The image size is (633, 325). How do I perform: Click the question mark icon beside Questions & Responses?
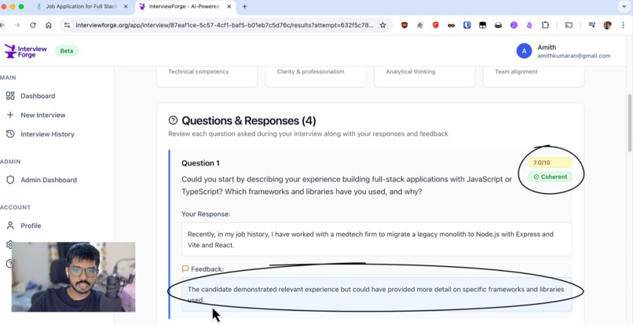174,120
